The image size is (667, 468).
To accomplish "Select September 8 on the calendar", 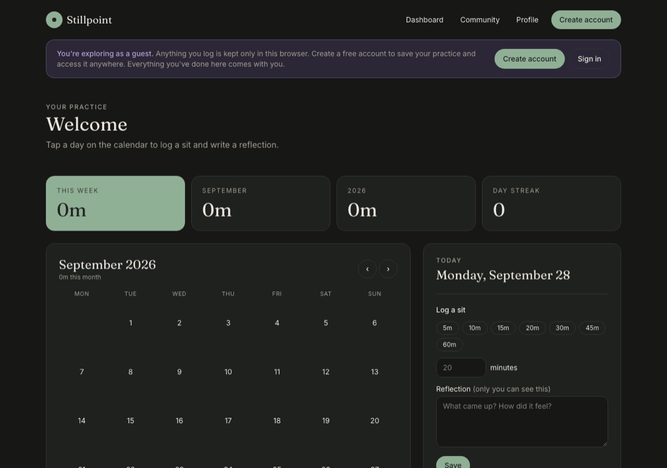I will pos(130,372).
